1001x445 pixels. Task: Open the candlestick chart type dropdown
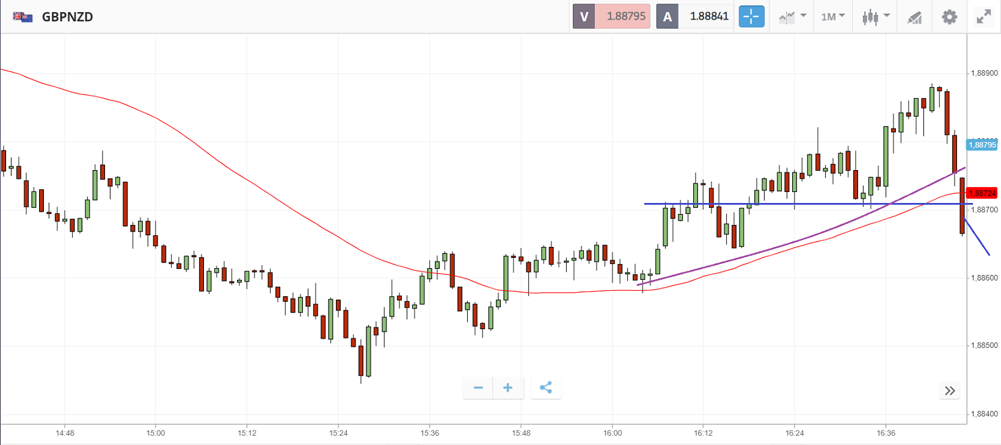[x=875, y=16]
